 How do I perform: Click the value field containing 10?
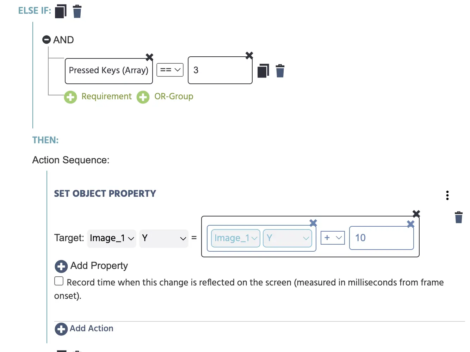[381, 238]
